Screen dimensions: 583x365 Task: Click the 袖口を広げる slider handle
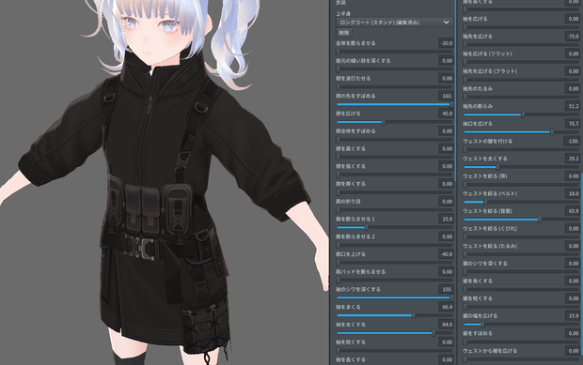[552, 132]
